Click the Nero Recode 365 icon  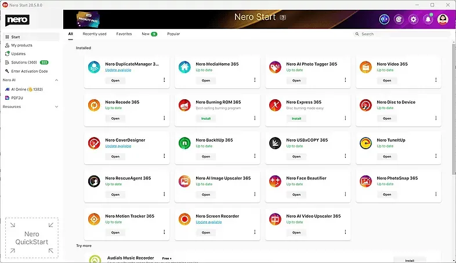click(94, 105)
